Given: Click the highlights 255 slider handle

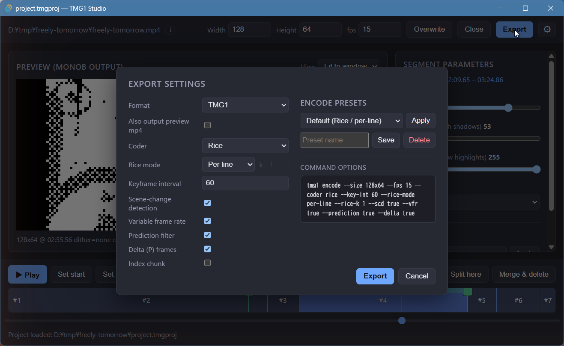Looking at the screenshot, I should (x=537, y=169).
